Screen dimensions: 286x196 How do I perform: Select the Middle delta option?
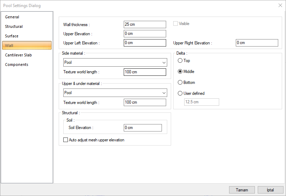click(180, 72)
